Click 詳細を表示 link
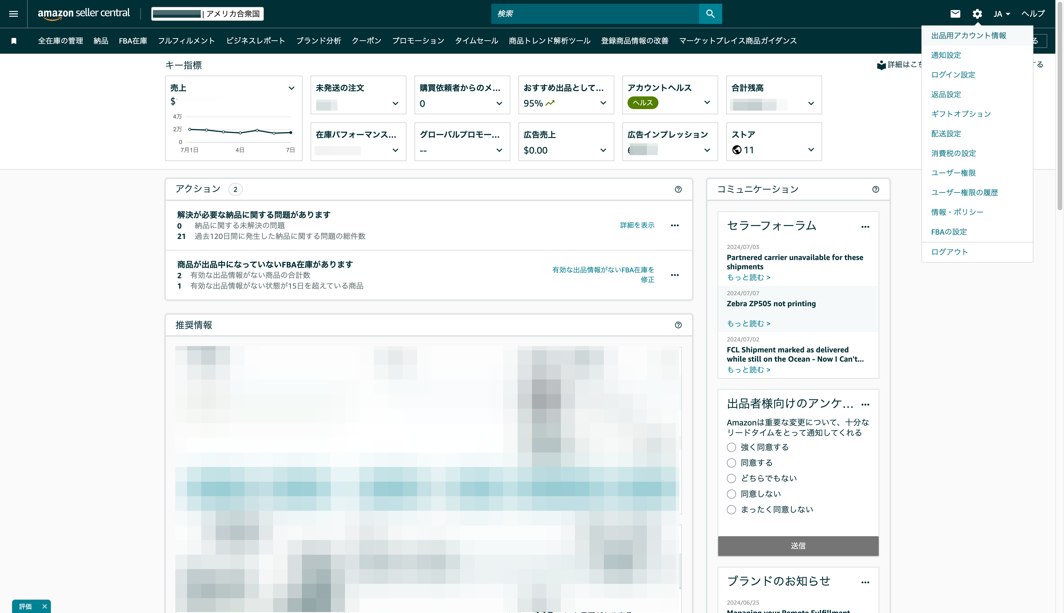 click(x=636, y=225)
